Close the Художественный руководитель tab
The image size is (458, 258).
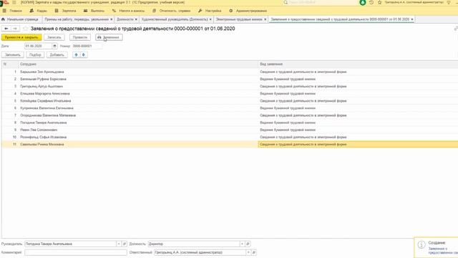point(210,19)
